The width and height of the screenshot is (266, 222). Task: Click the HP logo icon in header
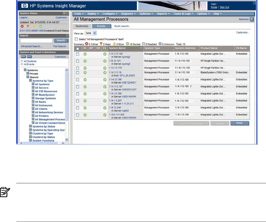point(25,6)
